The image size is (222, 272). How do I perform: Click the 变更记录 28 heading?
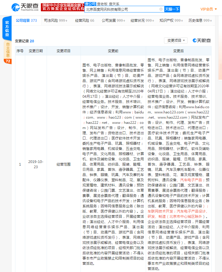click(24, 41)
